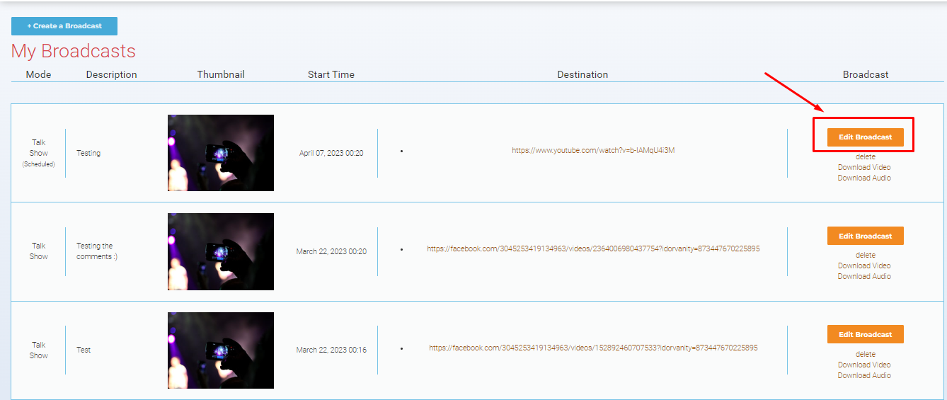This screenshot has width=947, height=400.
Task: Download Audio for 'Testing the comments :)' broadcast
Action: pos(864,276)
